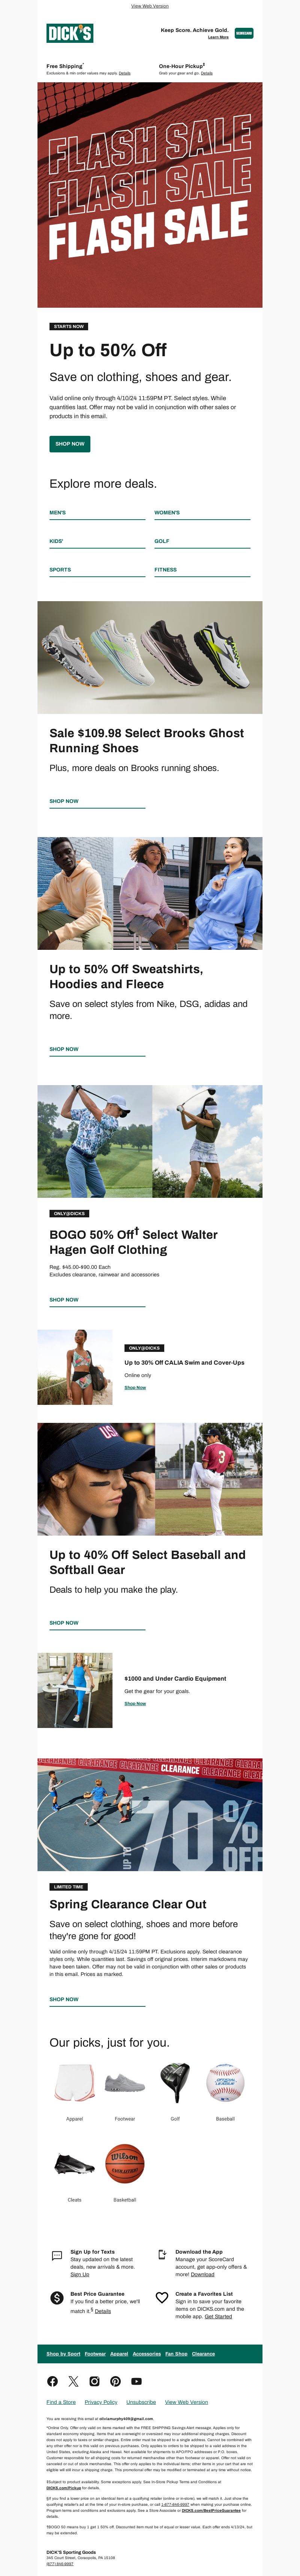Click the Best Price Guarantee dollar icon

click(x=57, y=2297)
